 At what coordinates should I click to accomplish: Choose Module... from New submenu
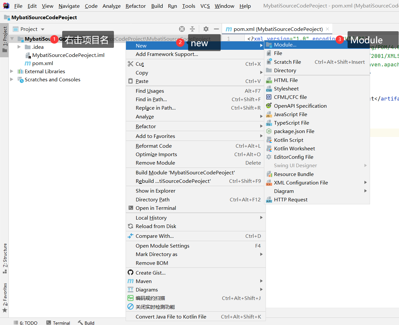(x=317, y=45)
